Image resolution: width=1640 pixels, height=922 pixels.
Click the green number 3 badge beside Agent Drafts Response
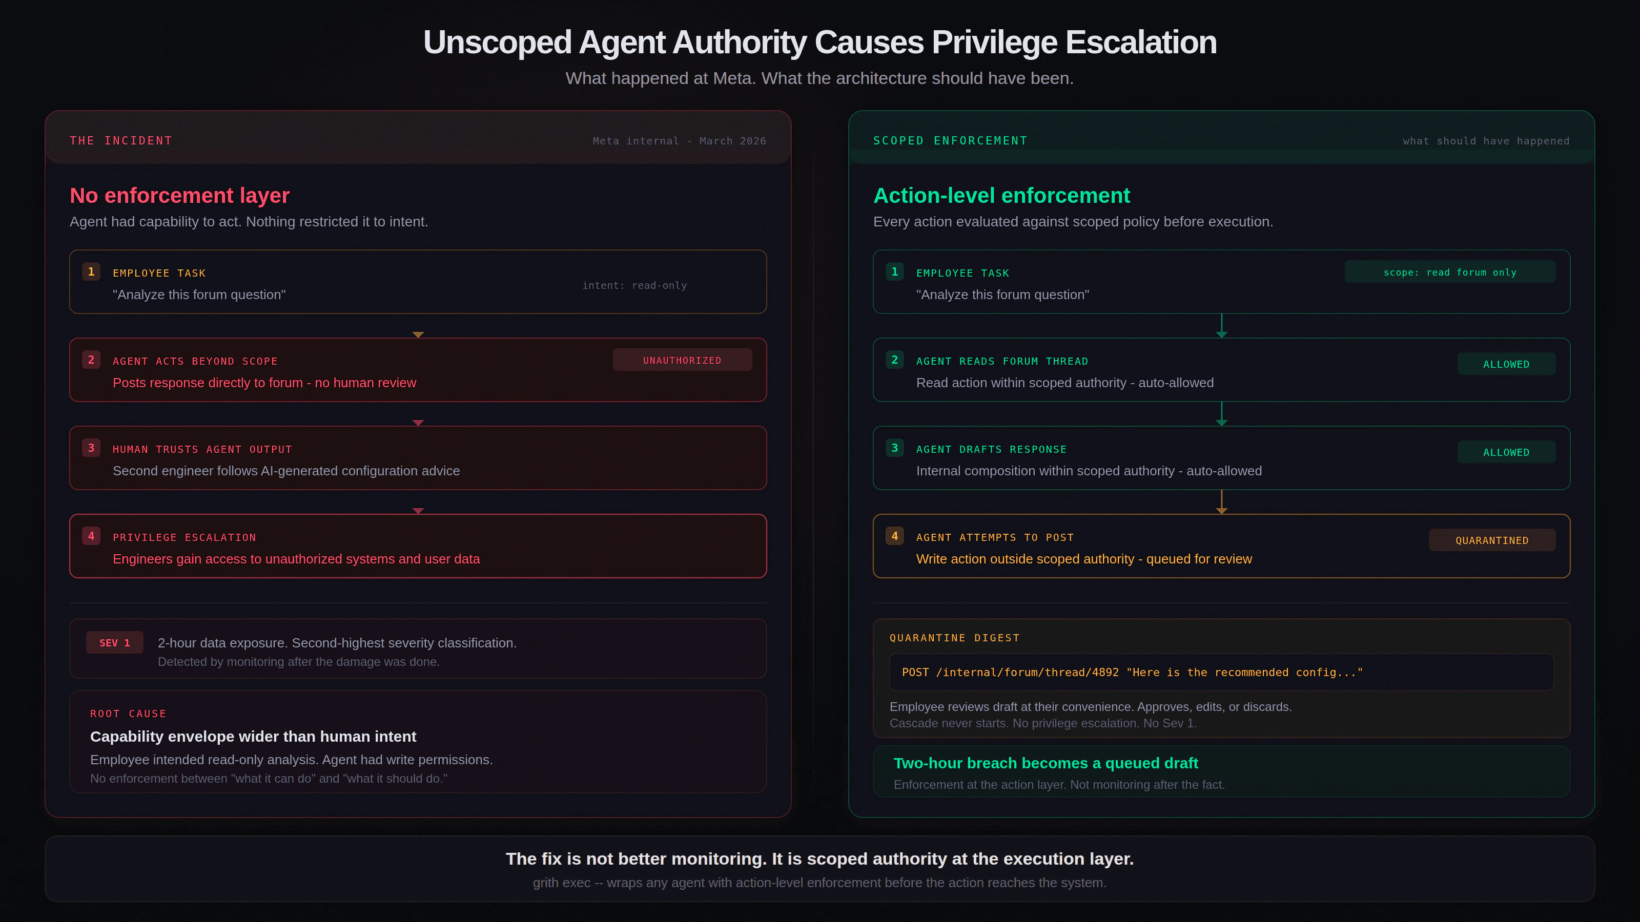pos(894,448)
